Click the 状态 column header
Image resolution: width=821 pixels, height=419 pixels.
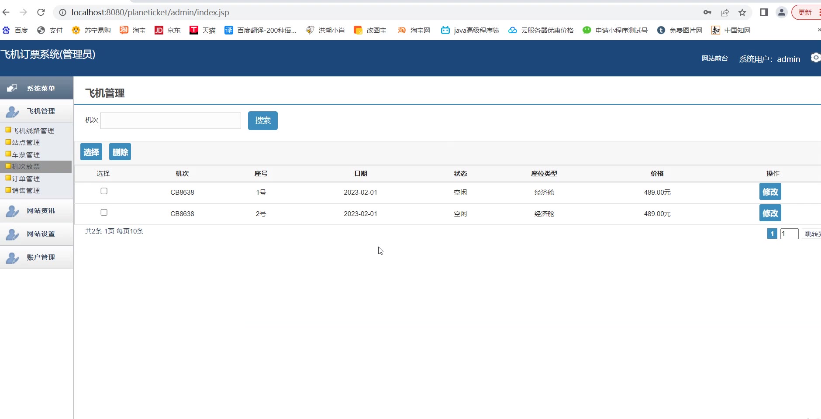460,173
